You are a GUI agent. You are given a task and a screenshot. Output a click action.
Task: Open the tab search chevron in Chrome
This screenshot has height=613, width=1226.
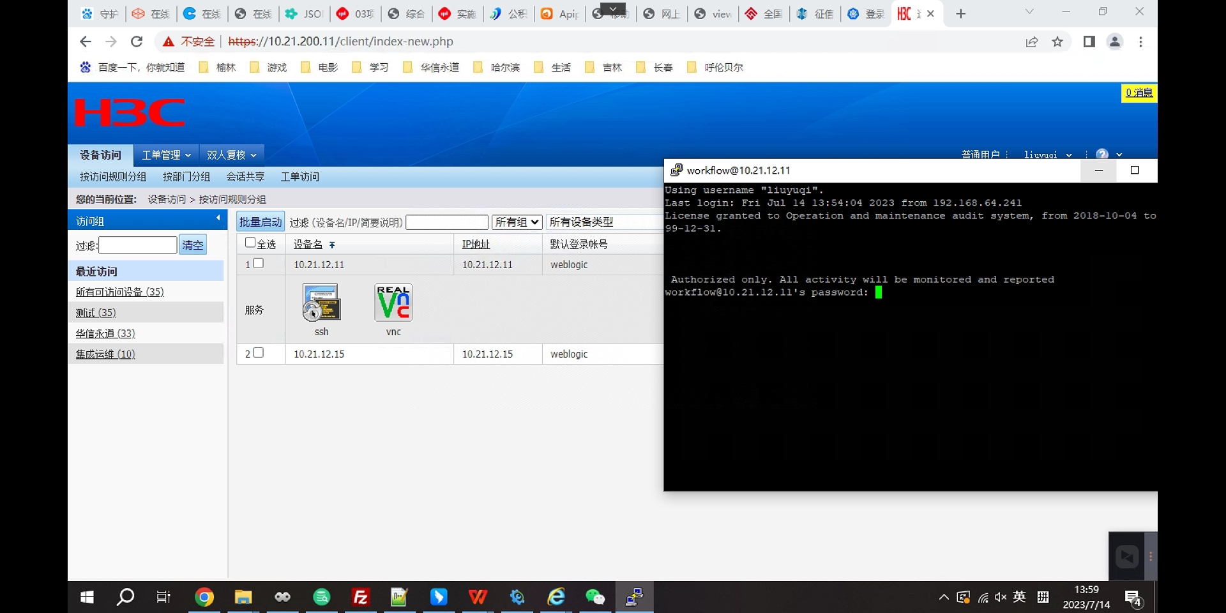pos(1029,12)
